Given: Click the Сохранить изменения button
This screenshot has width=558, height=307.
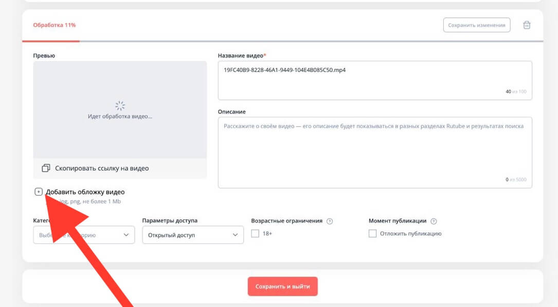Looking at the screenshot, I should 476,25.
